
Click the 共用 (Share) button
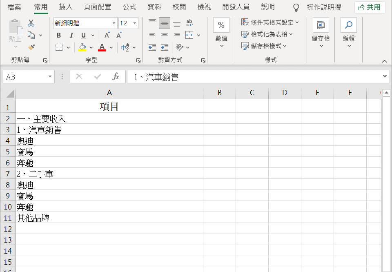(370, 7)
